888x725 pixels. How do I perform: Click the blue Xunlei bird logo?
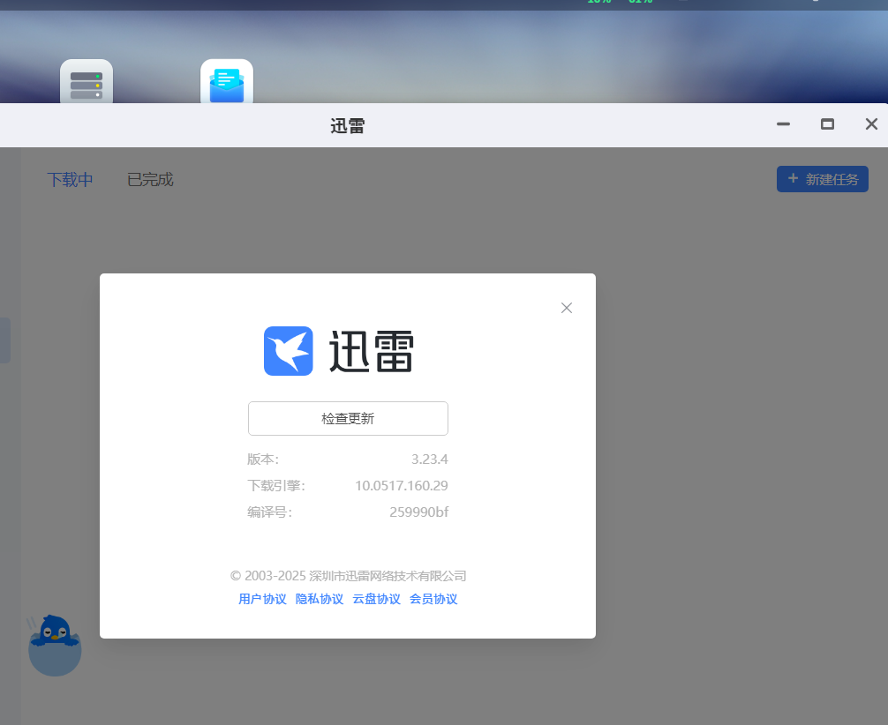click(x=289, y=351)
